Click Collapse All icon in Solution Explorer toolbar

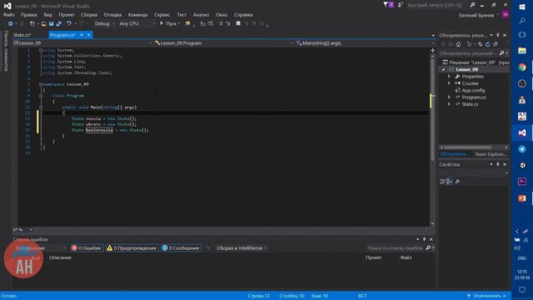pos(496,44)
